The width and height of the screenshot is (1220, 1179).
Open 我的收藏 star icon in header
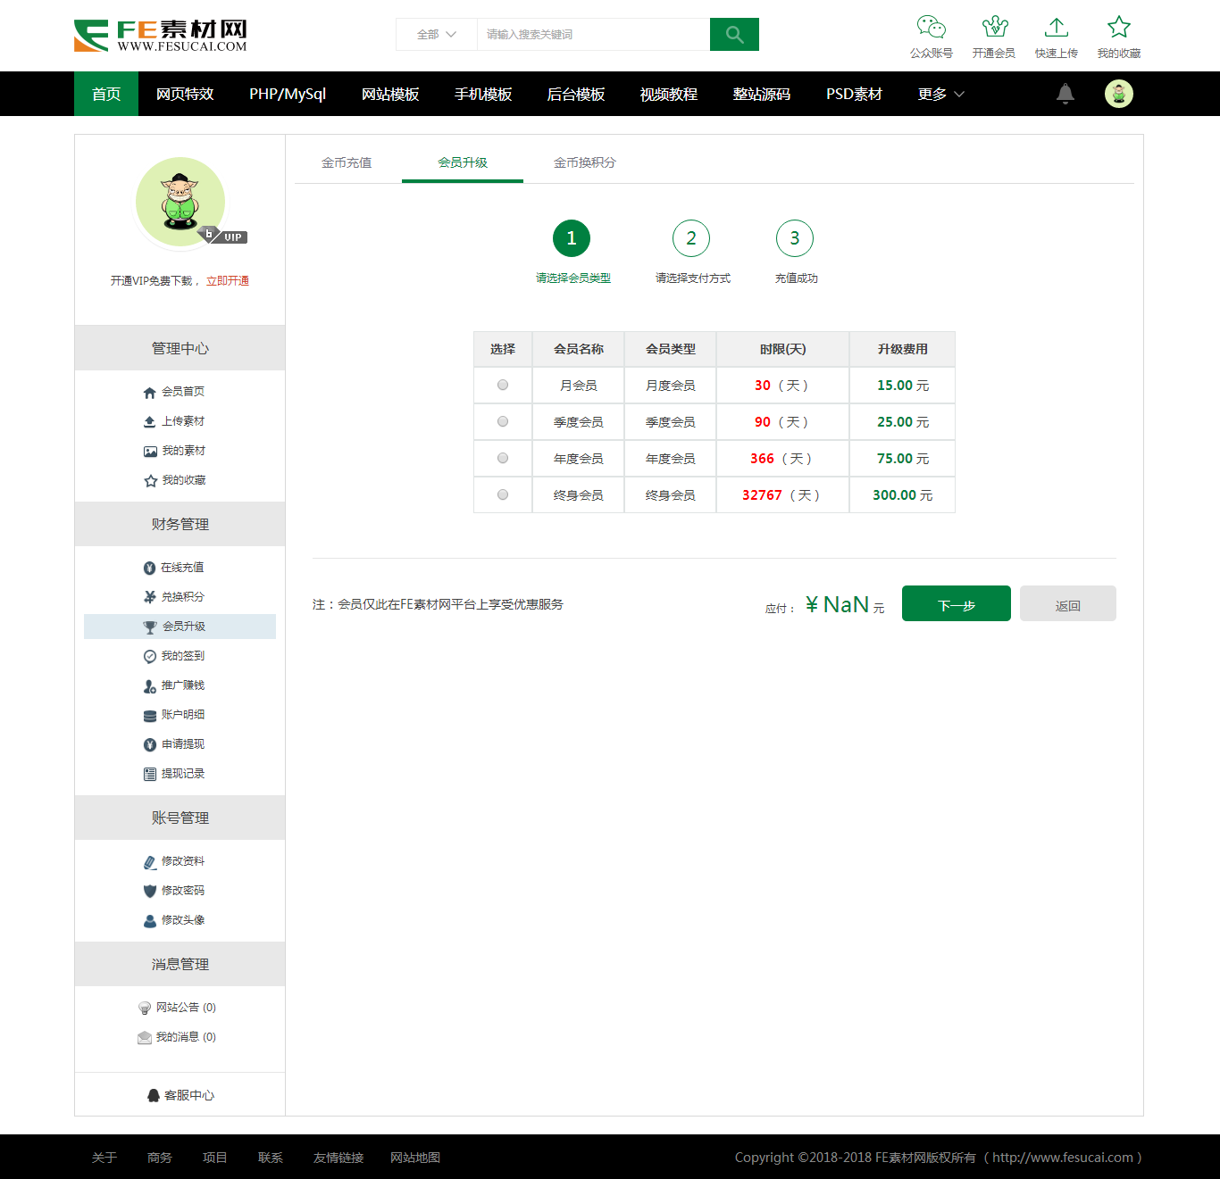[x=1118, y=27]
